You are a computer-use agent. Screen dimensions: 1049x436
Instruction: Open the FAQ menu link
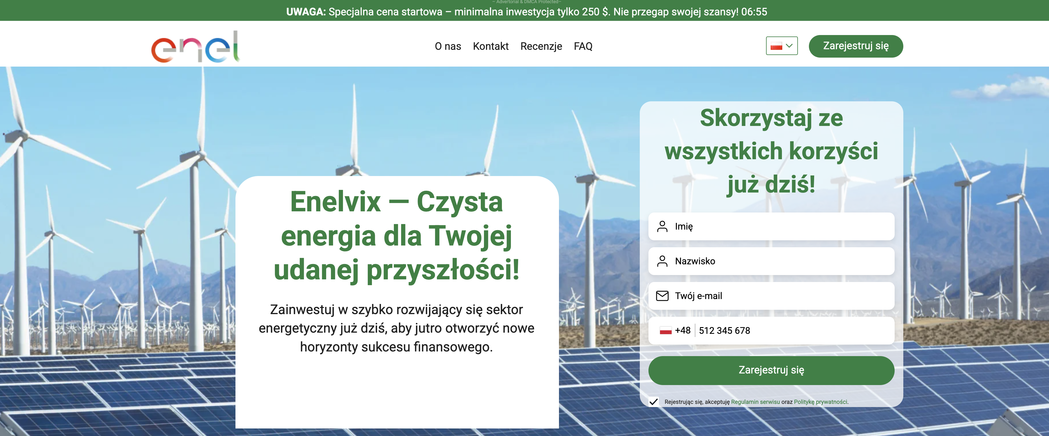pos(583,46)
